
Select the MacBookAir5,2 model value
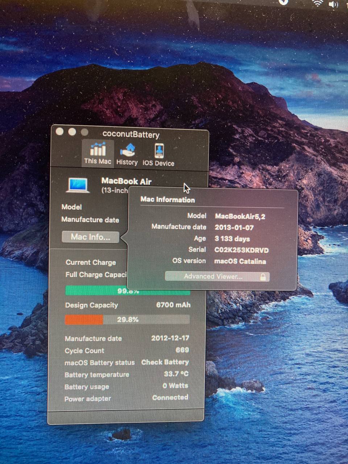(240, 216)
